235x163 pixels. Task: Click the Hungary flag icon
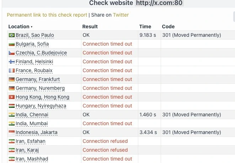pyautogui.click(x=11, y=106)
